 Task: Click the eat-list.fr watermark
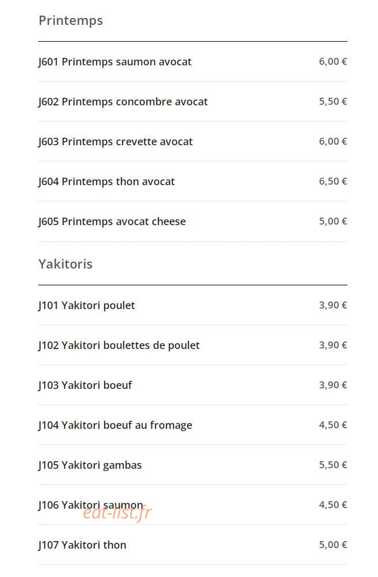[x=117, y=513]
